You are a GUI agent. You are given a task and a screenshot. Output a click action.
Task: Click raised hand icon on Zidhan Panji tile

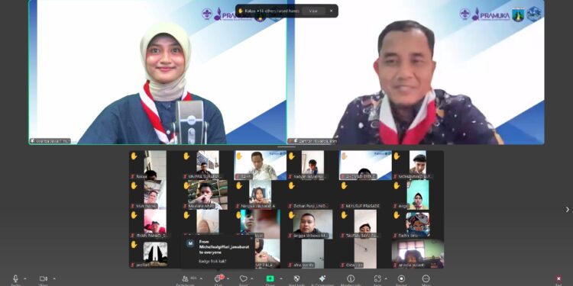click(x=292, y=185)
